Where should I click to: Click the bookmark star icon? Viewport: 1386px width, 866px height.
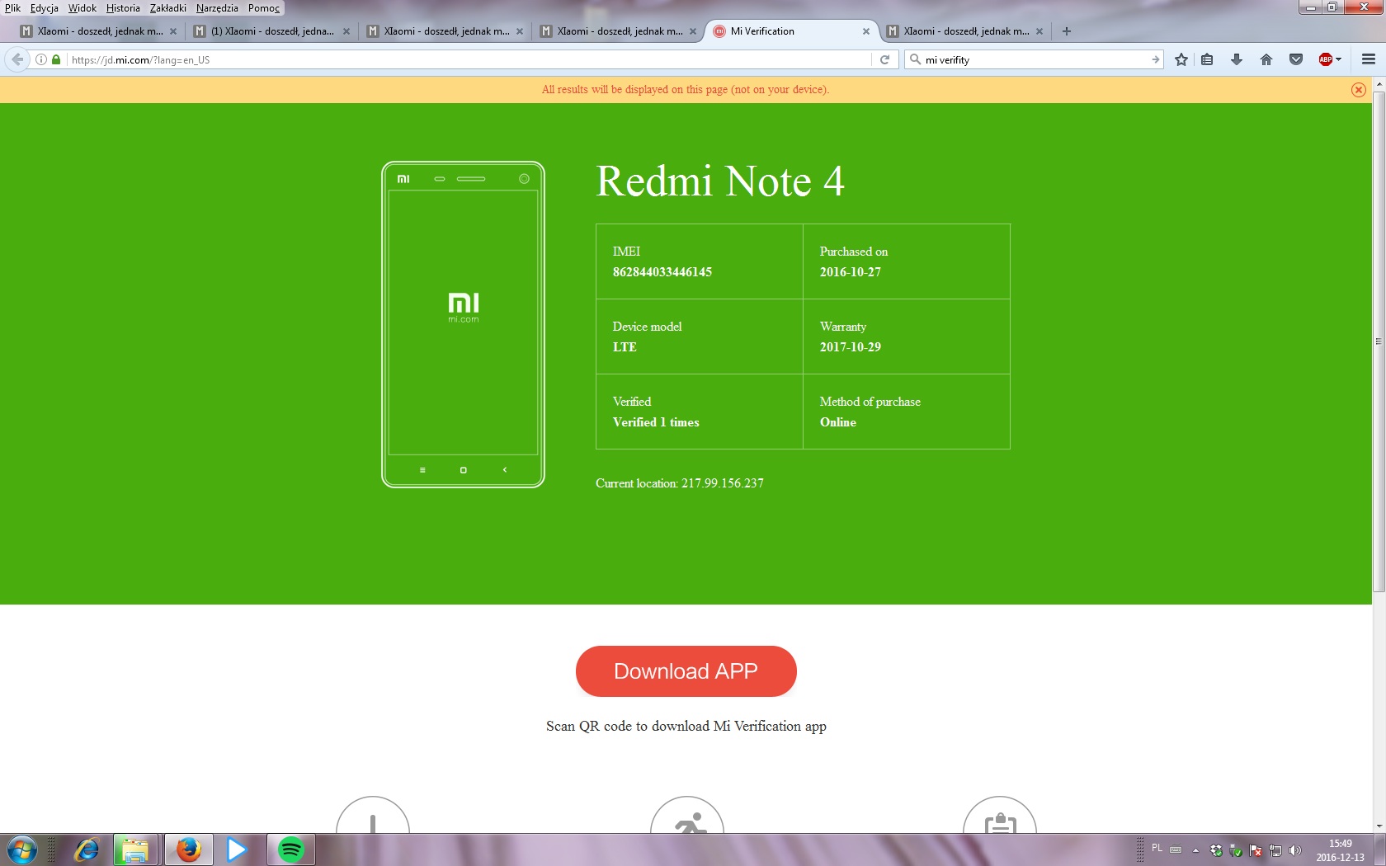(x=1181, y=59)
